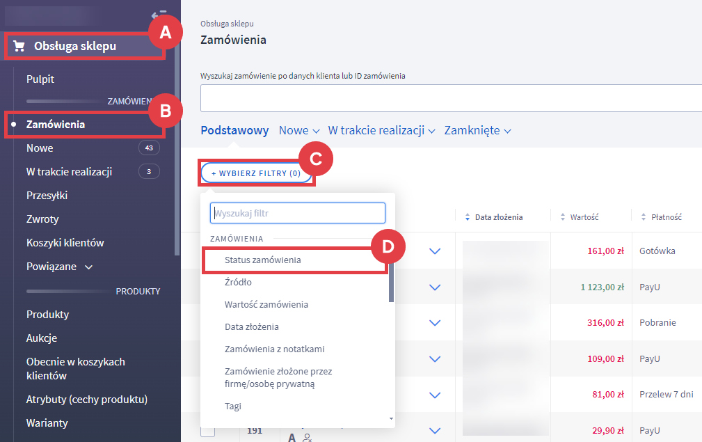
Task: Open the Zamknięte dropdown tab
Action: (477, 130)
